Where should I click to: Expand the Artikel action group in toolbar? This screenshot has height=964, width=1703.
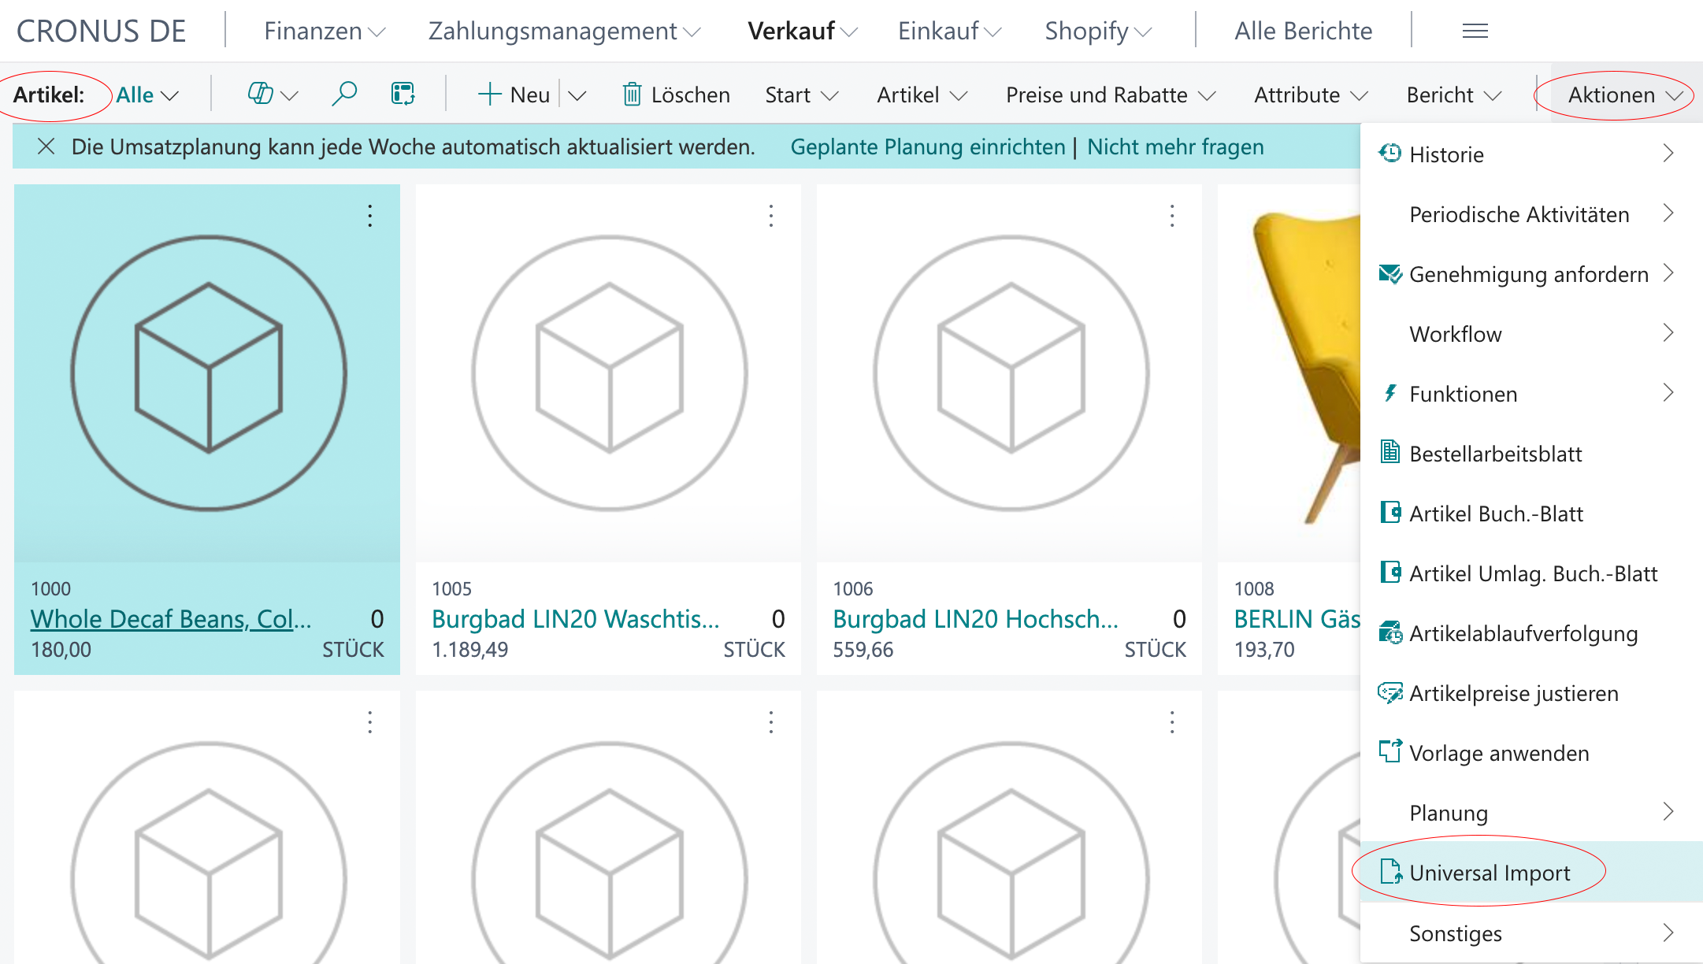(x=922, y=95)
